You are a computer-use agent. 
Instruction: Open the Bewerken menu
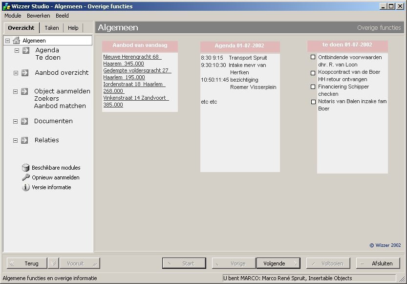pos(39,16)
